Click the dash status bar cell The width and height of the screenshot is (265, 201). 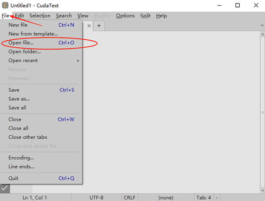[x=217, y=197]
